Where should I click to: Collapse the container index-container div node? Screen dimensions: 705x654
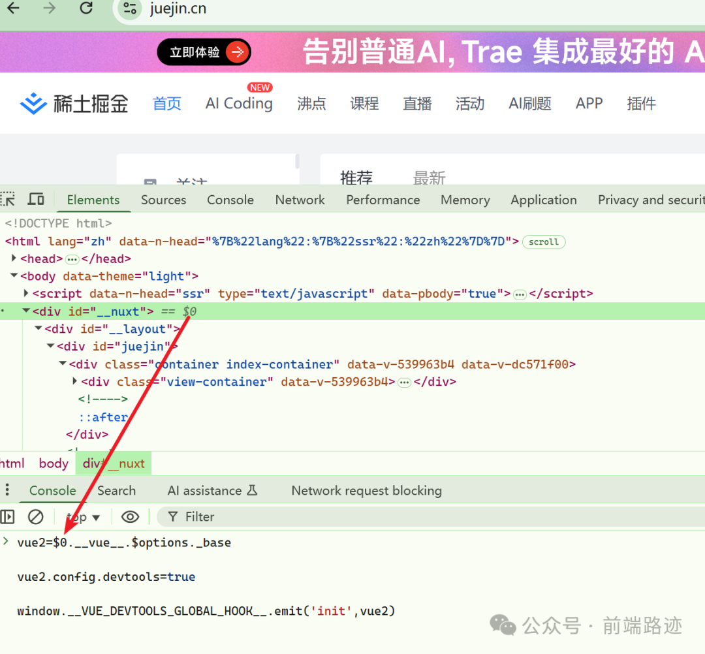pos(63,363)
